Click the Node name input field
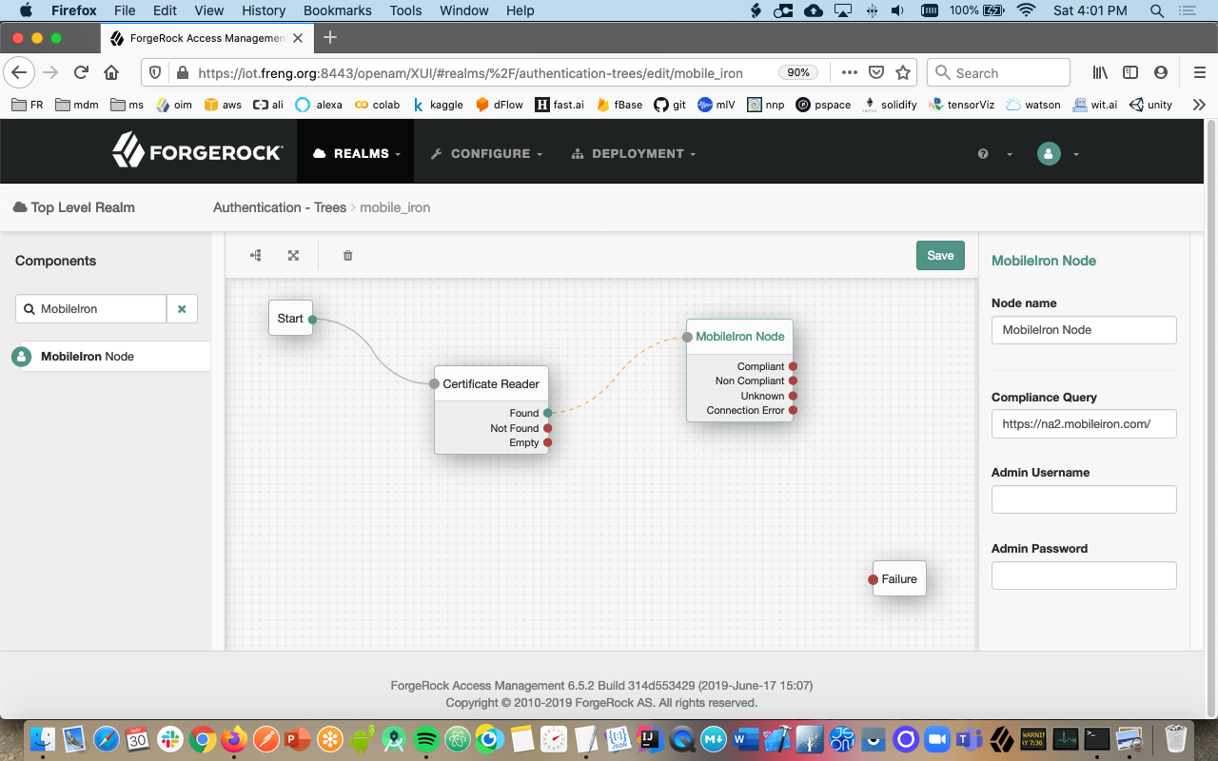 [1084, 330]
